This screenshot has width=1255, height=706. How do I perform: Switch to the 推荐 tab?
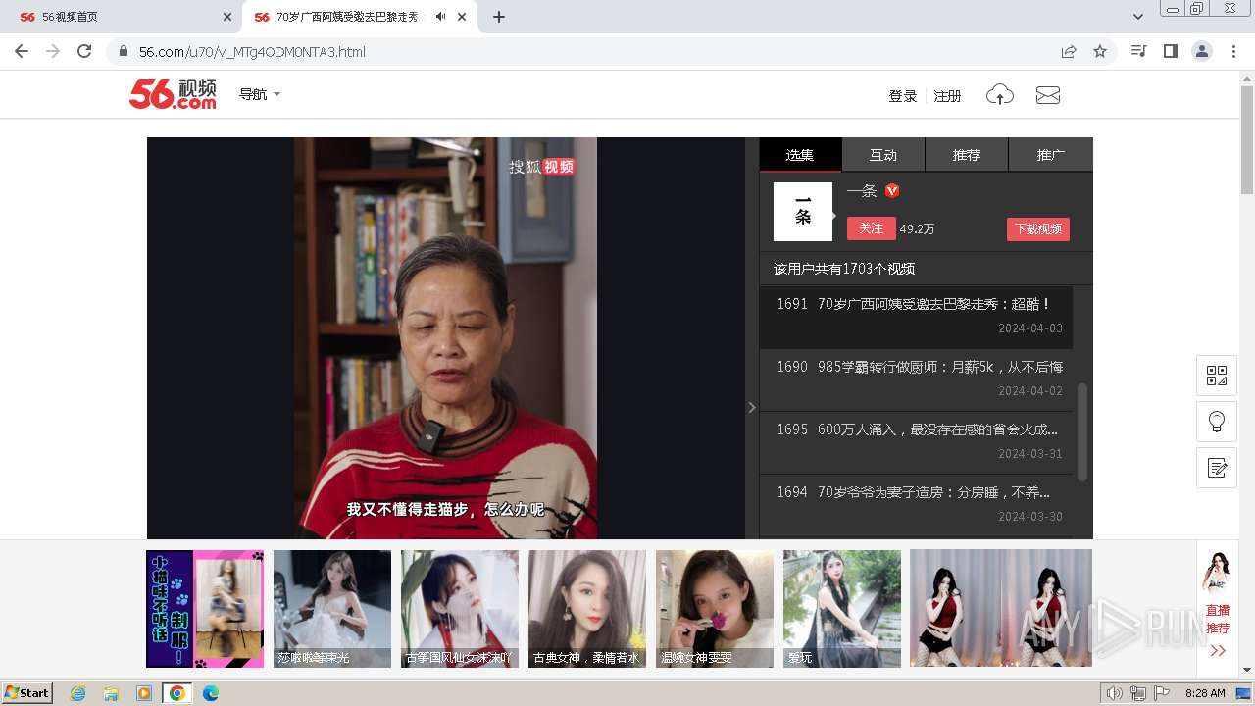(x=967, y=155)
